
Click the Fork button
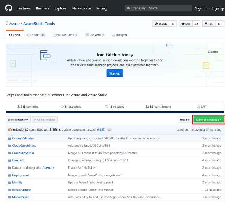(209, 24)
